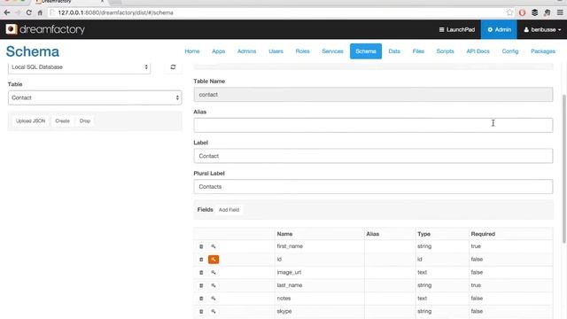Open the API Docs tab
The height and width of the screenshot is (319, 567).
tap(478, 51)
